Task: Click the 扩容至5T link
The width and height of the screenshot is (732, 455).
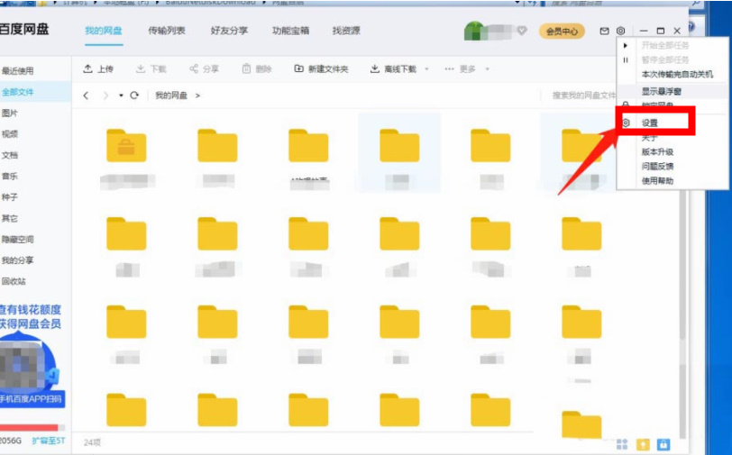Action: point(49,441)
